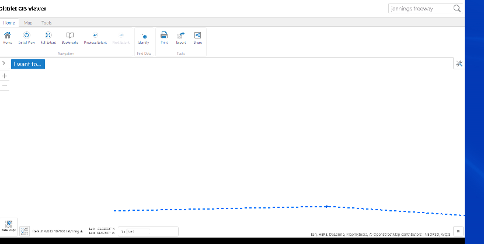Open the "I want to..." menu
484x244 pixels.
(28, 63)
